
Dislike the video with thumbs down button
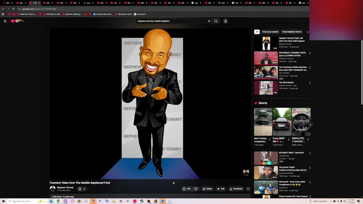point(196,189)
